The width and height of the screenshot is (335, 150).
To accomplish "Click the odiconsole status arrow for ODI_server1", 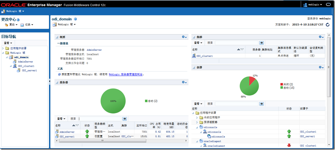I will [x=289, y=136].
